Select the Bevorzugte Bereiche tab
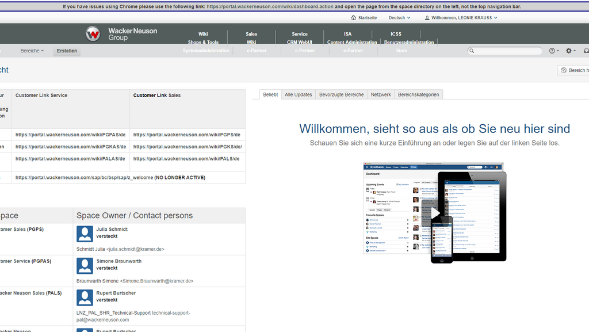Viewport: 589px width, 332px height. [x=341, y=94]
